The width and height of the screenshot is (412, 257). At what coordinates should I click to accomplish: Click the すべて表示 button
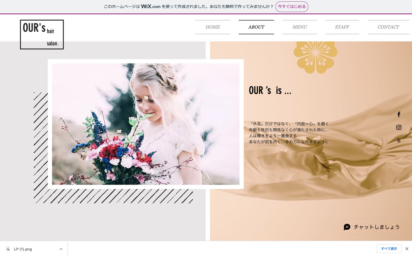coord(389,249)
